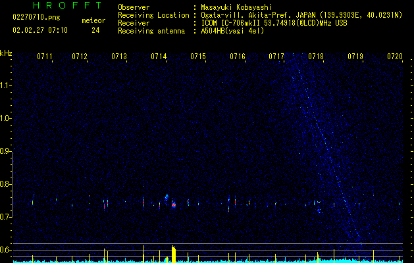This screenshot has height=263, width=414.
Task: Click the 1.1 frequency axis label
Action: pyautogui.click(x=5, y=85)
